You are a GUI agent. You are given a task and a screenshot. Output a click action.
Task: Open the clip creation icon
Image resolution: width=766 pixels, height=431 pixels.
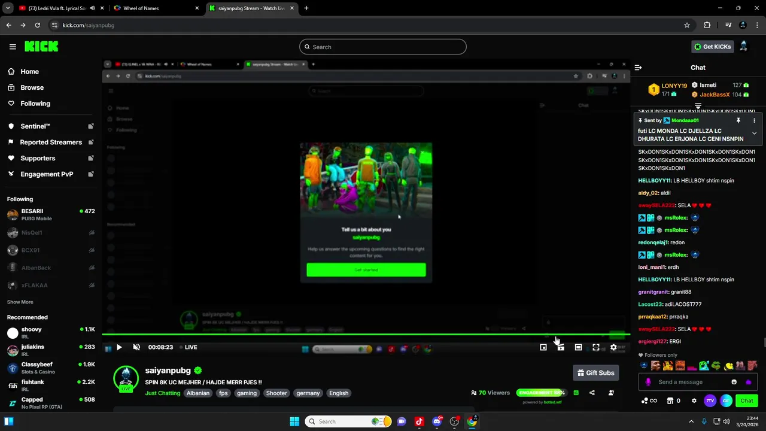561,347
